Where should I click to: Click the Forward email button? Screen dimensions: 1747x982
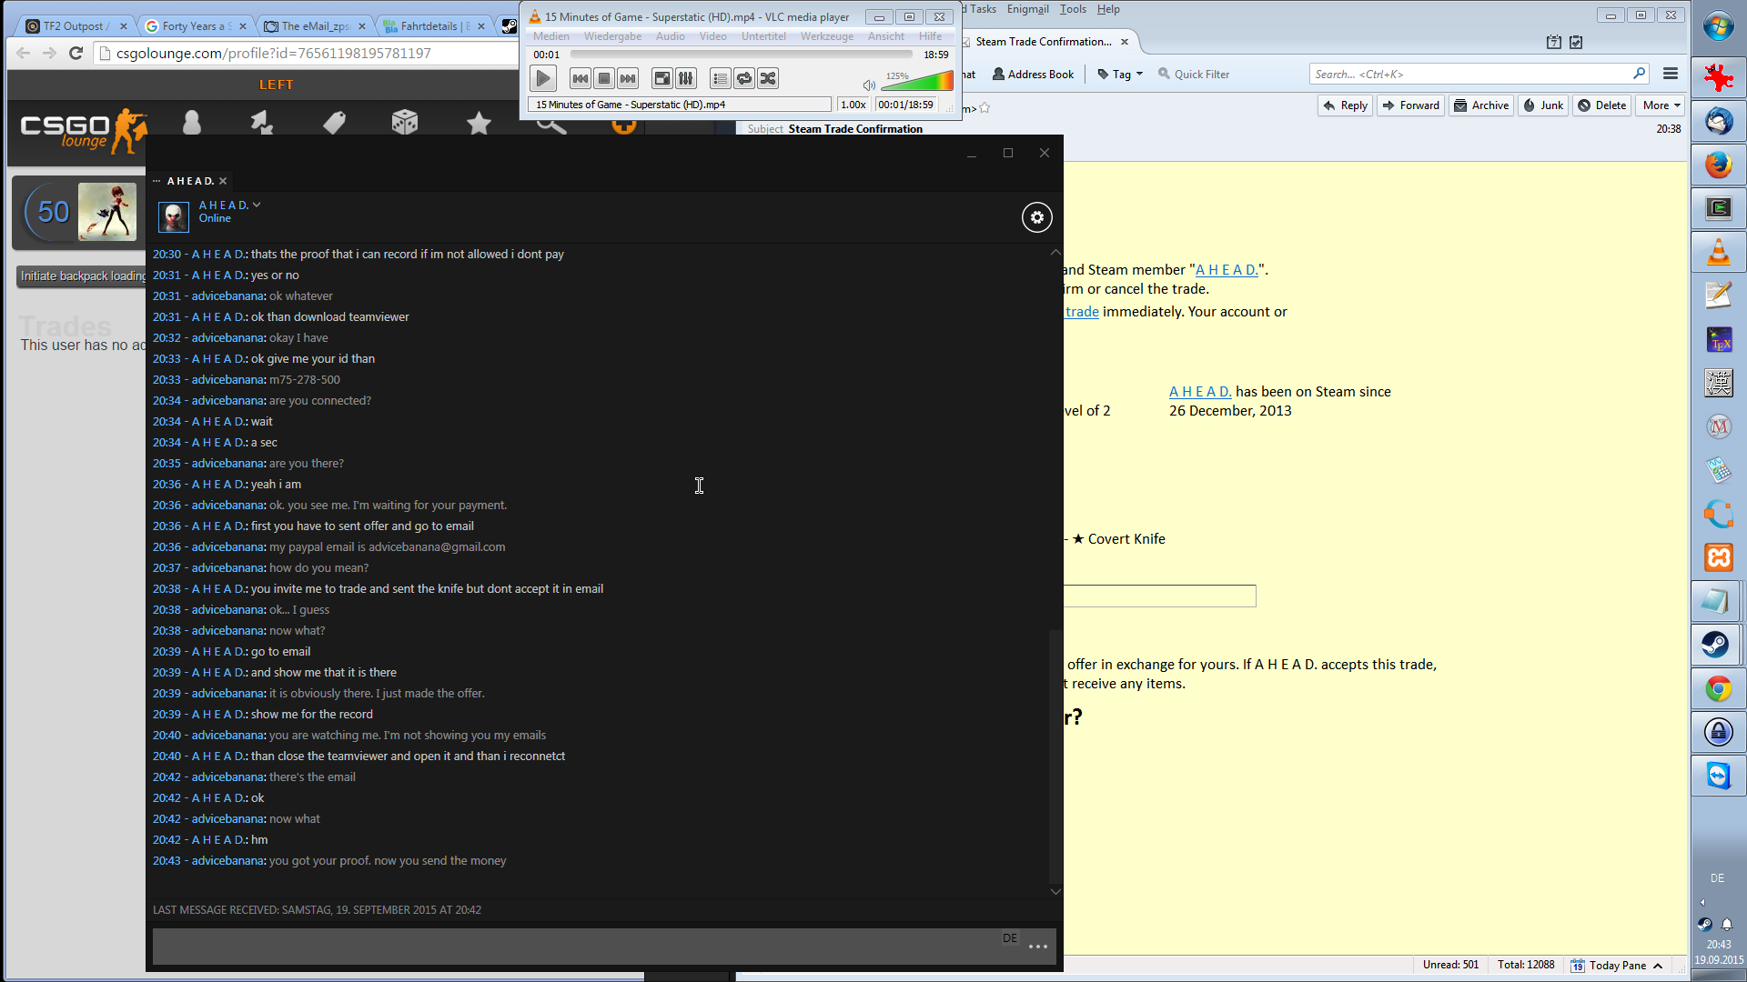click(x=1410, y=105)
